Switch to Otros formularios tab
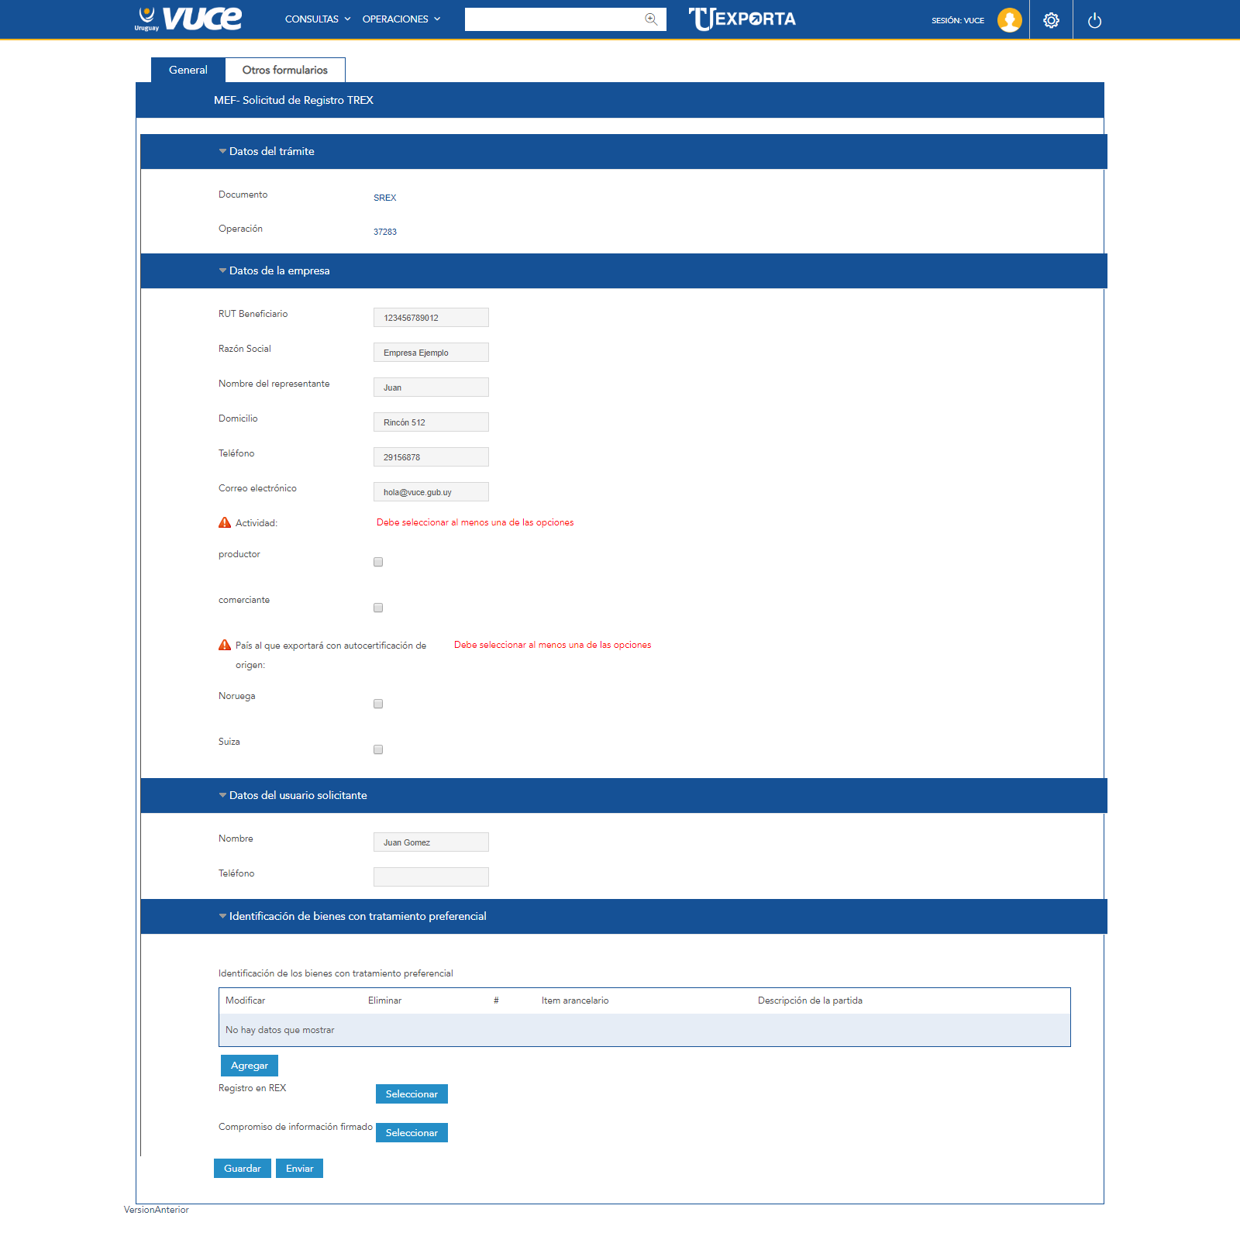The width and height of the screenshot is (1240, 1233). click(284, 70)
